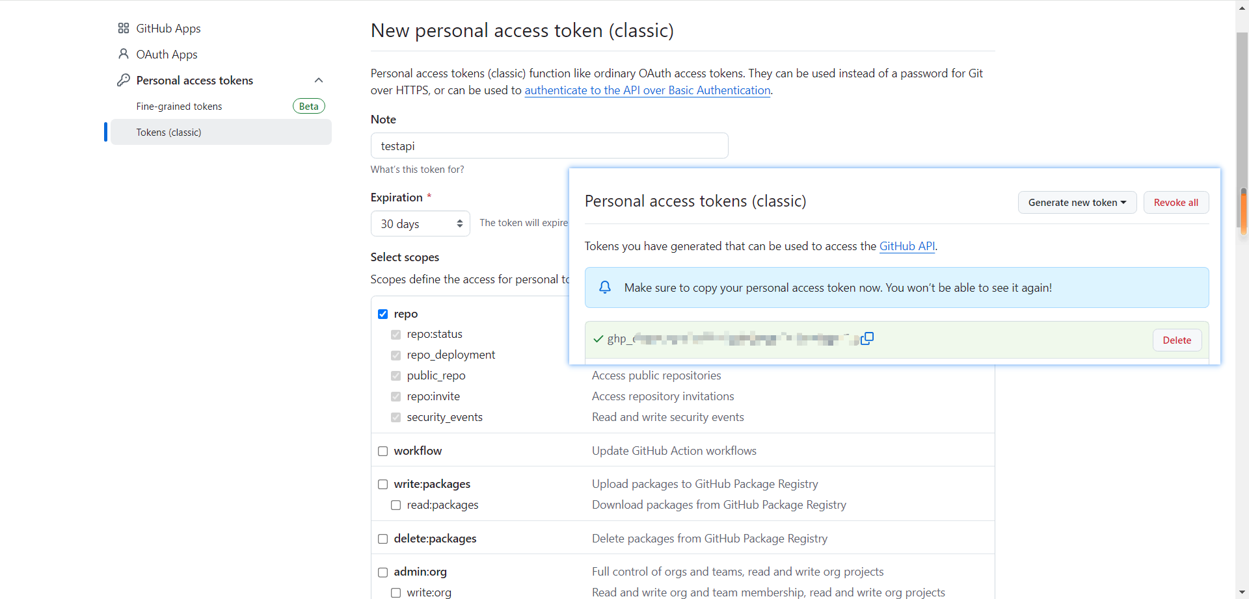The image size is (1249, 599).
Task: Check the write:packages scope
Action: (383, 484)
